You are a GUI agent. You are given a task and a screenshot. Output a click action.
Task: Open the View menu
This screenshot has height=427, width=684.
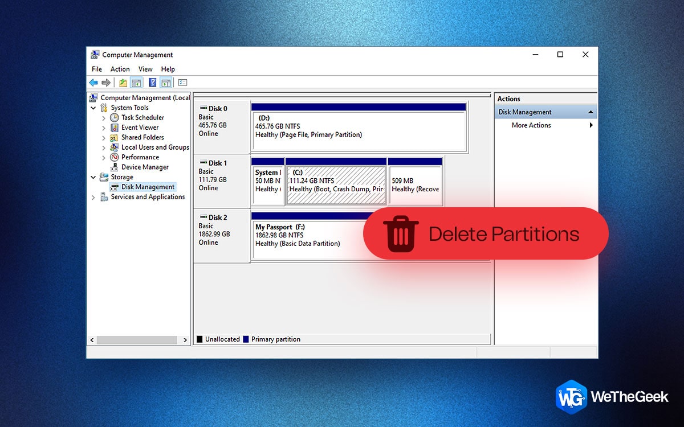point(145,69)
